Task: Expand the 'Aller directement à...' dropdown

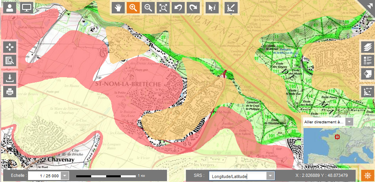Action: (x=349, y=122)
